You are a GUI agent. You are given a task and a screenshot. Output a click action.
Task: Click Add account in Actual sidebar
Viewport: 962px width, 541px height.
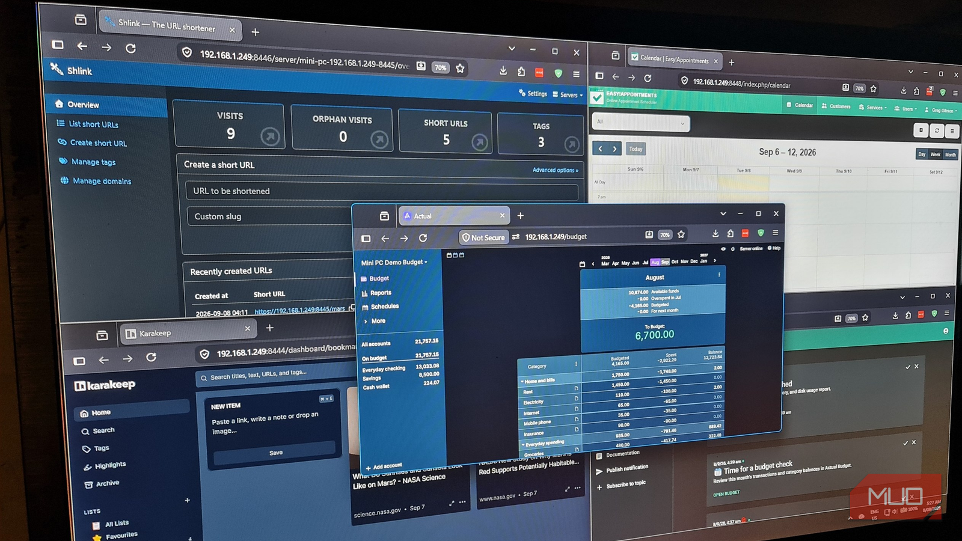(384, 466)
